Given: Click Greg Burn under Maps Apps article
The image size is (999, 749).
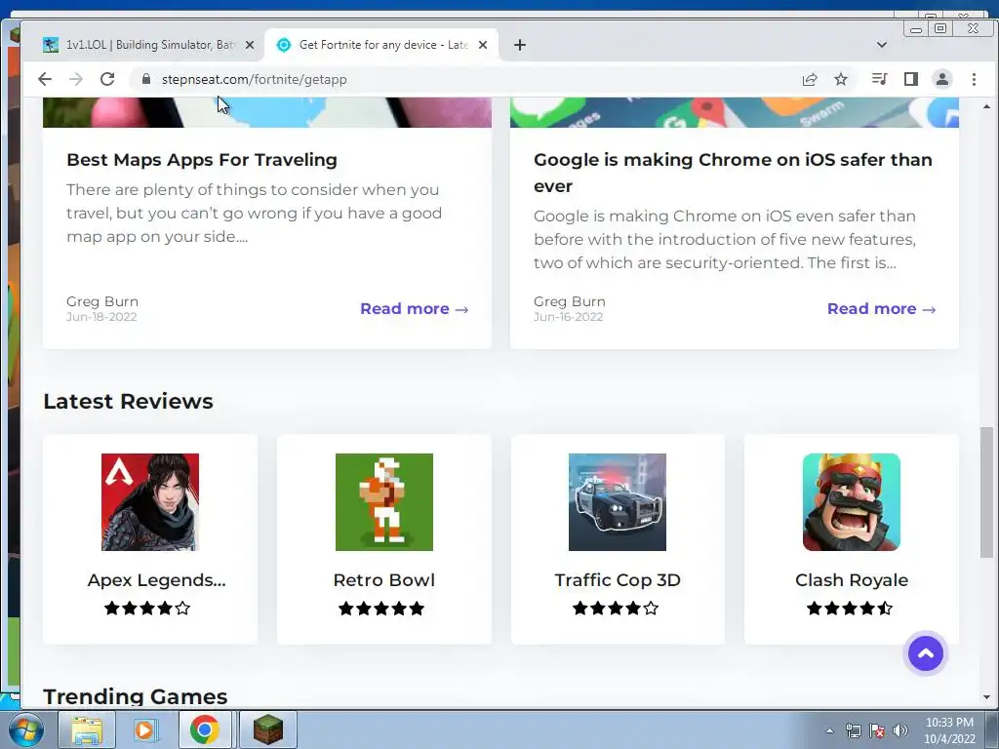Looking at the screenshot, I should pyautogui.click(x=102, y=301).
